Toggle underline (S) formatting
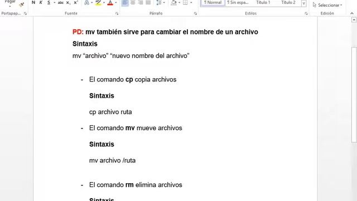Viewport: 357px width, 201px height. [49, 3]
